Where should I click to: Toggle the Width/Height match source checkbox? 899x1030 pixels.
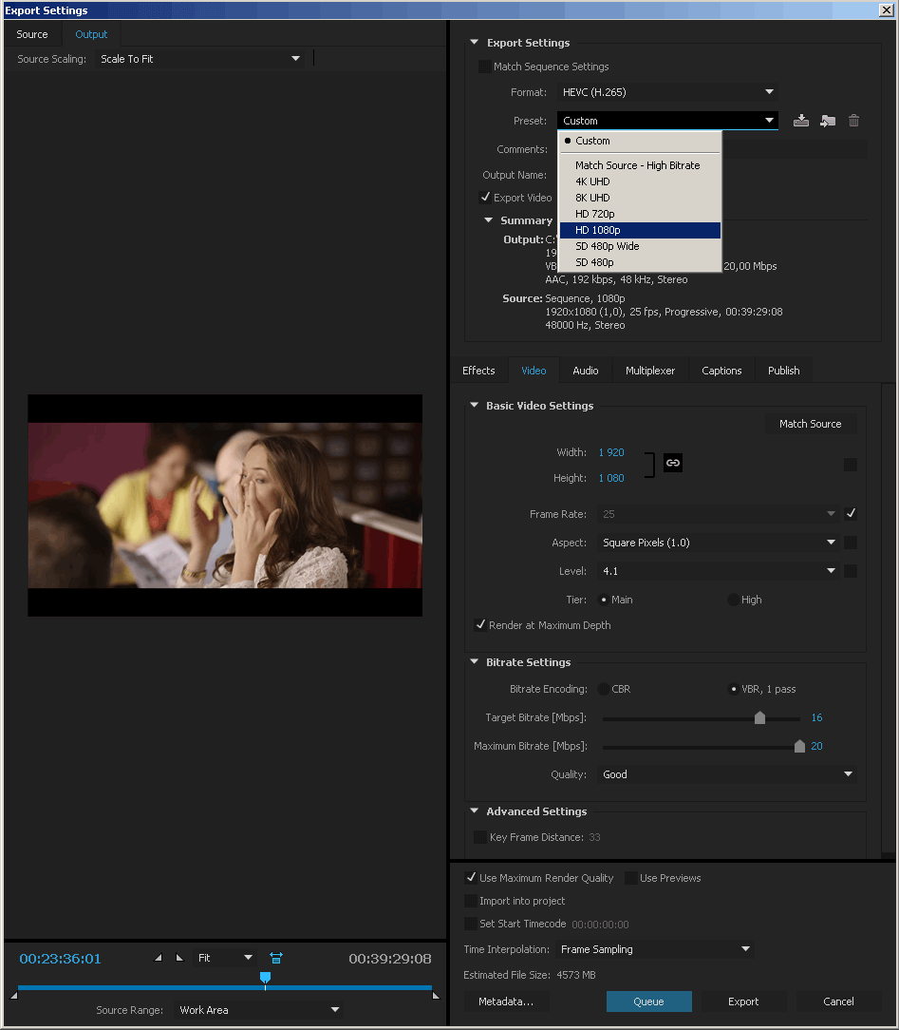click(x=851, y=465)
